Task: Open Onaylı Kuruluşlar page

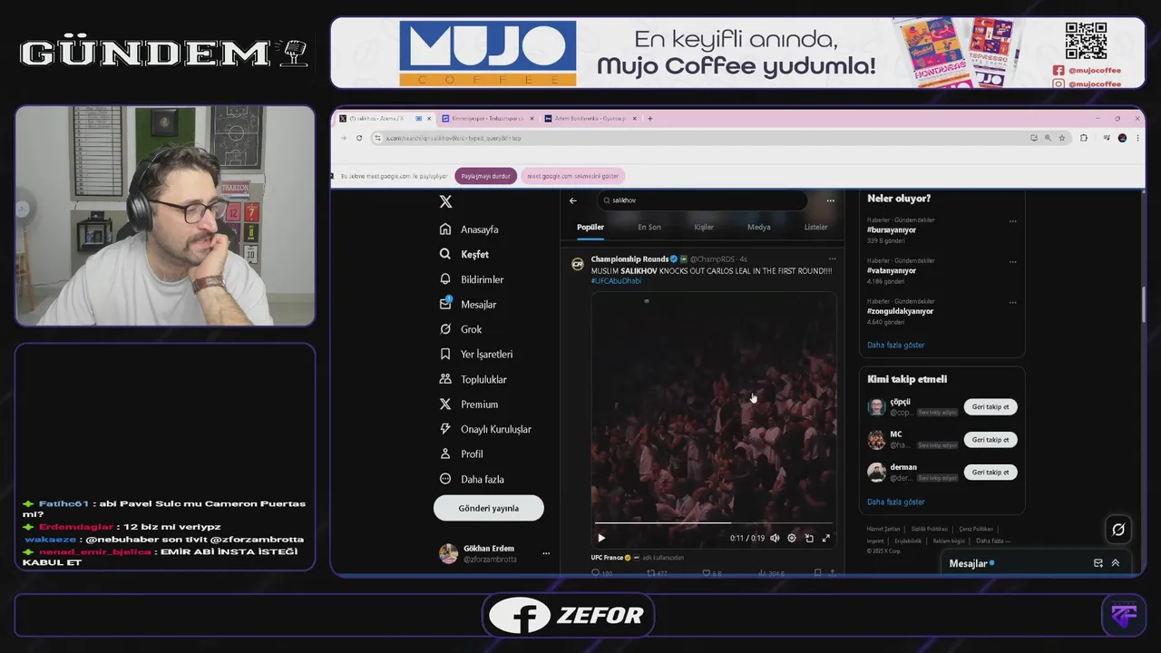Action: pyautogui.click(x=484, y=429)
